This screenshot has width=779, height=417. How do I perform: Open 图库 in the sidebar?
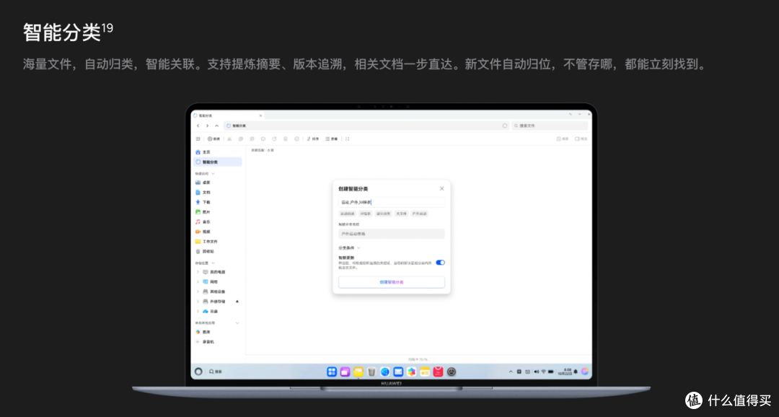(x=218, y=332)
